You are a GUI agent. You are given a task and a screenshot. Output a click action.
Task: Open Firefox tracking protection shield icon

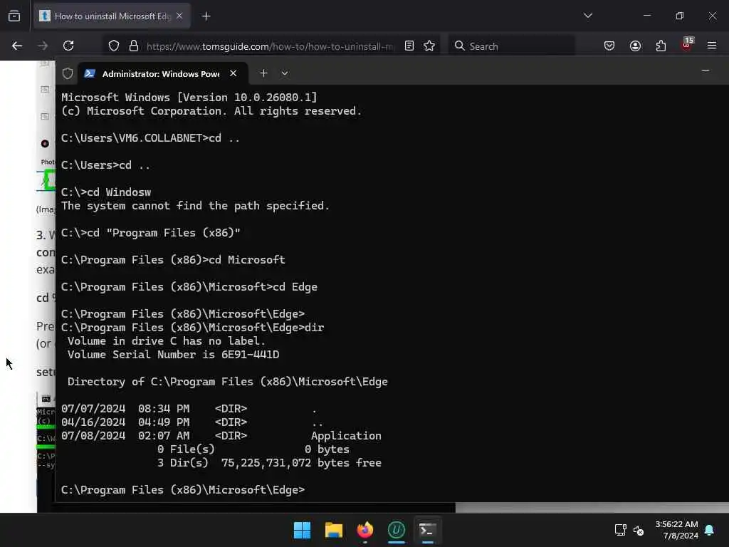point(114,46)
